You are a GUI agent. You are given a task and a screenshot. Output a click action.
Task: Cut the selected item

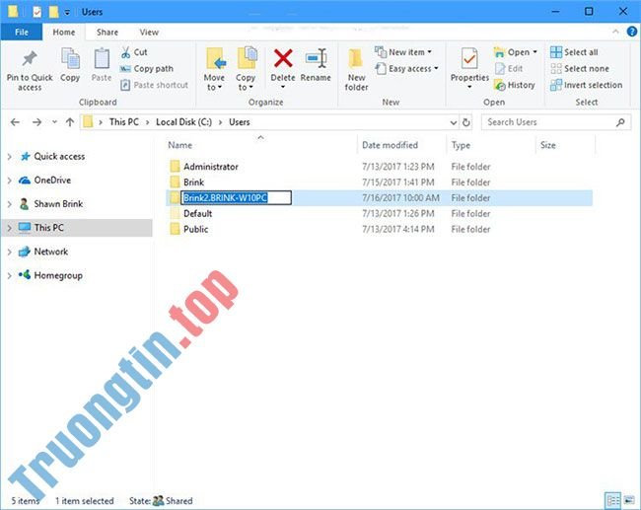tap(134, 52)
